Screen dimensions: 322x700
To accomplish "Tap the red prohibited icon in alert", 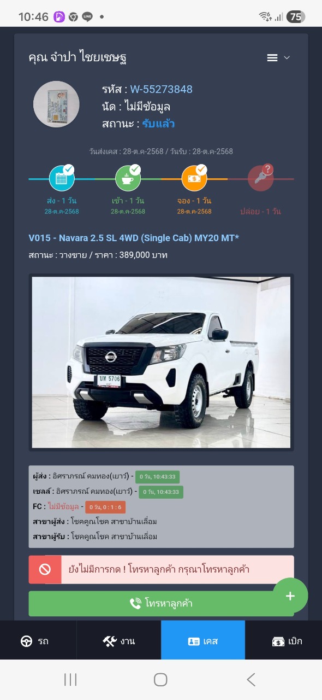I will [x=45, y=569].
